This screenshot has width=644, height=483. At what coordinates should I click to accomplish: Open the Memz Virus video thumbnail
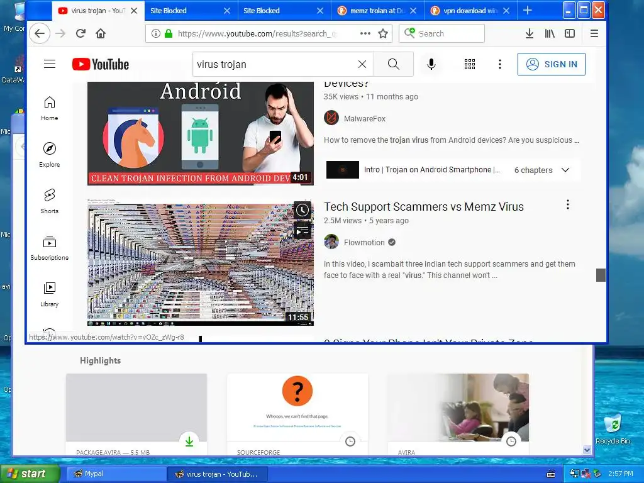point(201,262)
